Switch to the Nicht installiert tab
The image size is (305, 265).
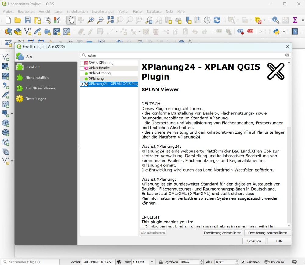[x=37, y=78]
